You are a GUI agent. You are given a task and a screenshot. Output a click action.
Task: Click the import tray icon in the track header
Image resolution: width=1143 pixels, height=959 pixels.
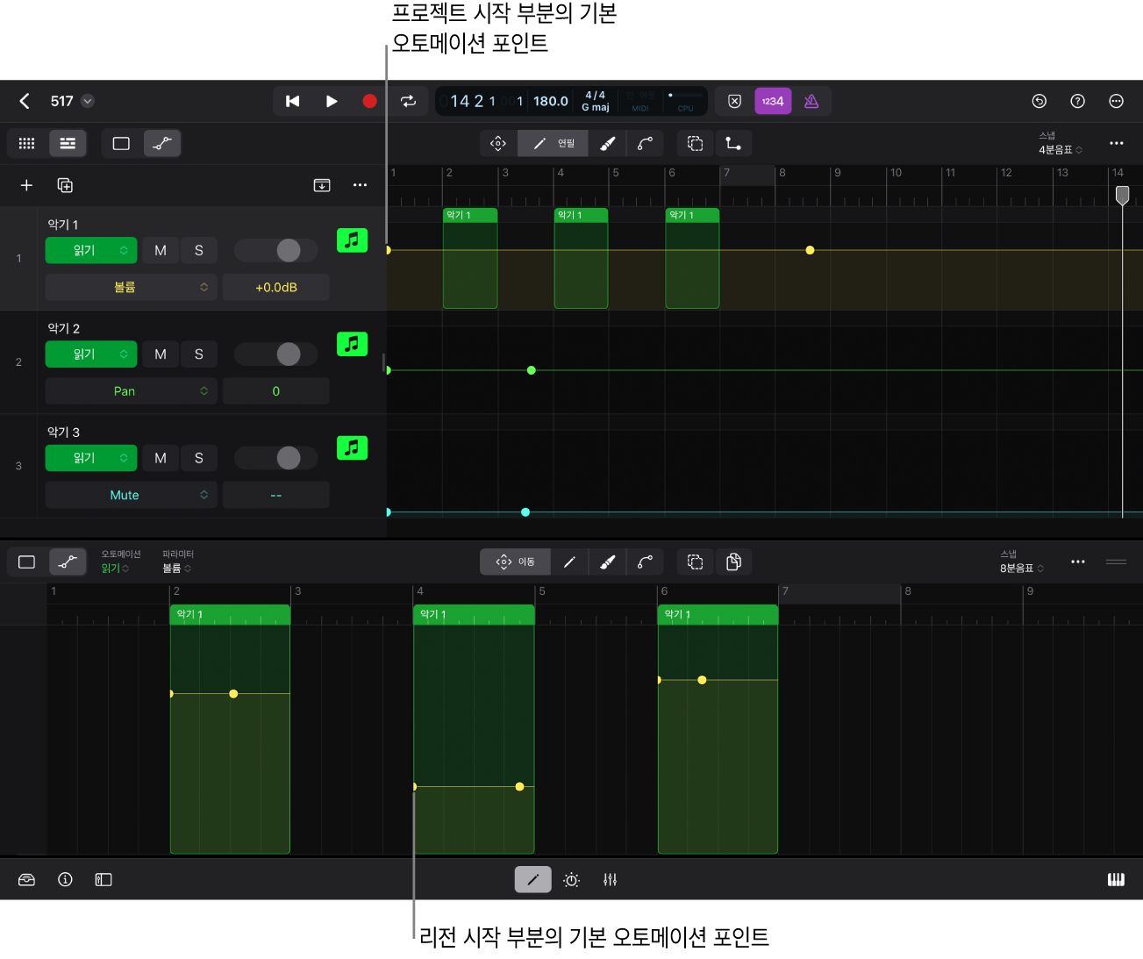322,185
